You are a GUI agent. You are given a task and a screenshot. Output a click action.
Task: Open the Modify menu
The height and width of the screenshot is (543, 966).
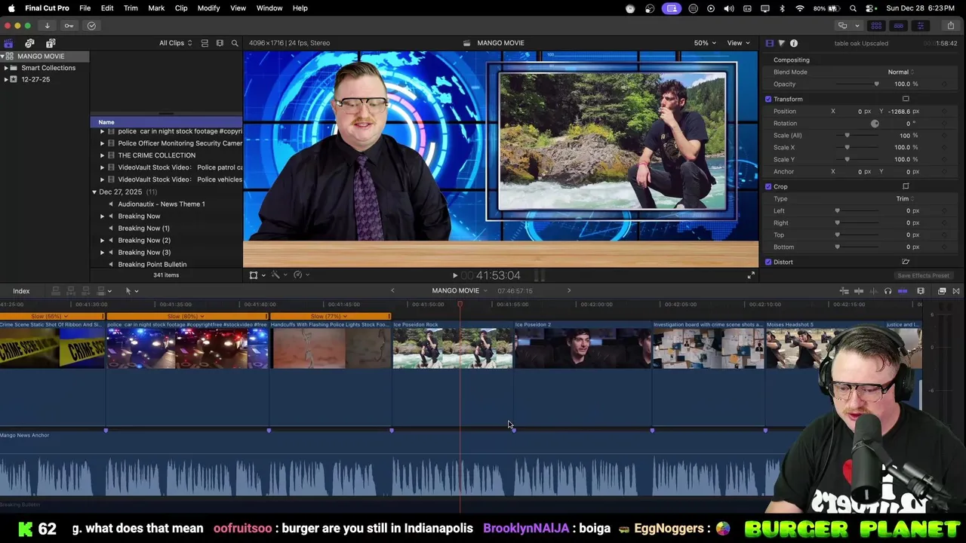(x=208, y=8)
